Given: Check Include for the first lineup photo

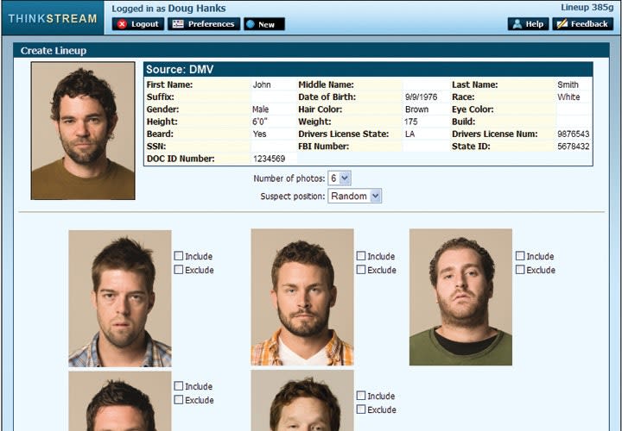Looking at the screenshot, I should click(x=179, y=256).
